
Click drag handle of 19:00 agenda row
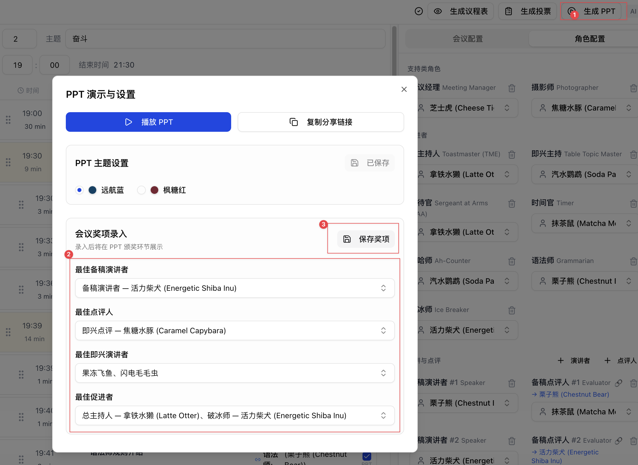point(8,120)
